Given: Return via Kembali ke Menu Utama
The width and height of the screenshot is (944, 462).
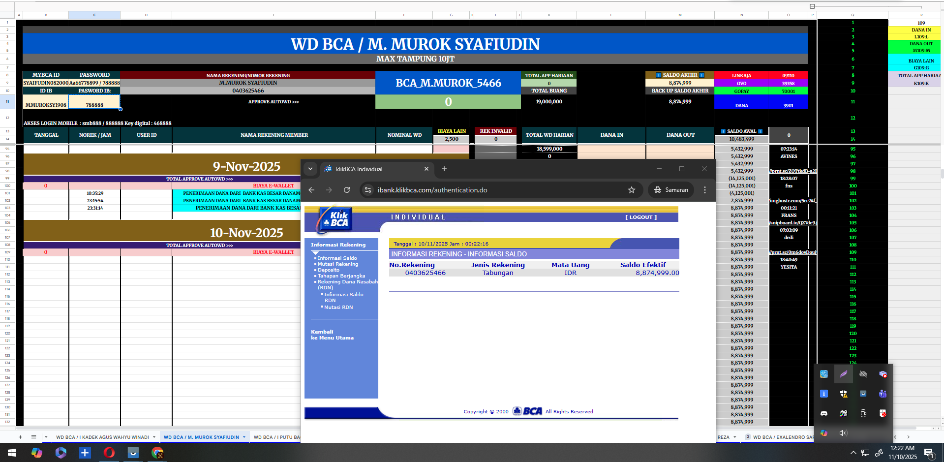Looking at the screenshot, I should click(332, 335).
